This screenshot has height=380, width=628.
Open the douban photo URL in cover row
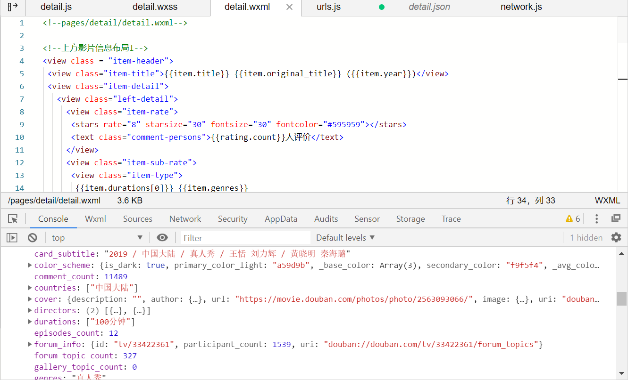tap(354, 299)
